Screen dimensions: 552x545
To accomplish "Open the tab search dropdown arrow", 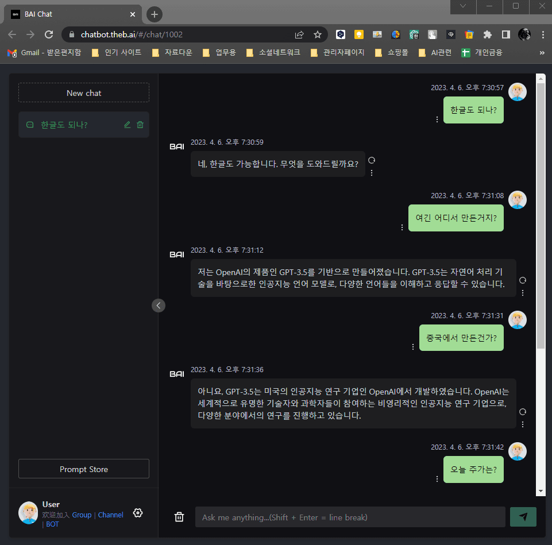I will [463, 6].
